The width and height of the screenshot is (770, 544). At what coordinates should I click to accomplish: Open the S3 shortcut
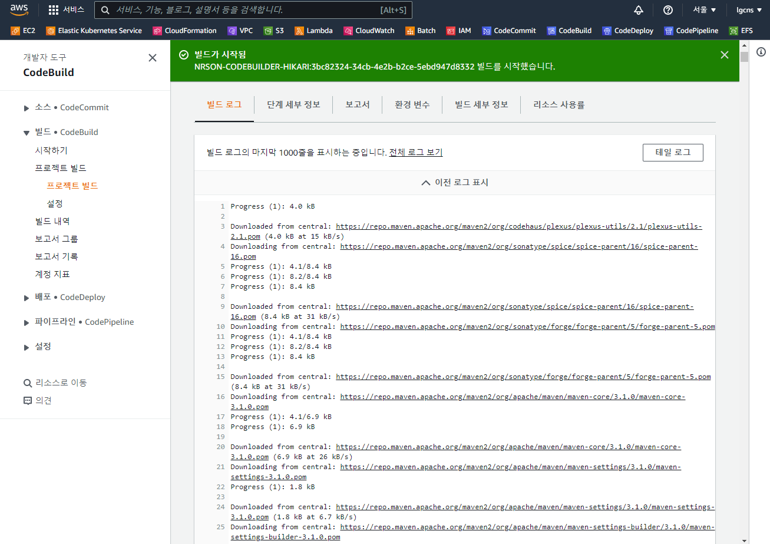point(273,31)
